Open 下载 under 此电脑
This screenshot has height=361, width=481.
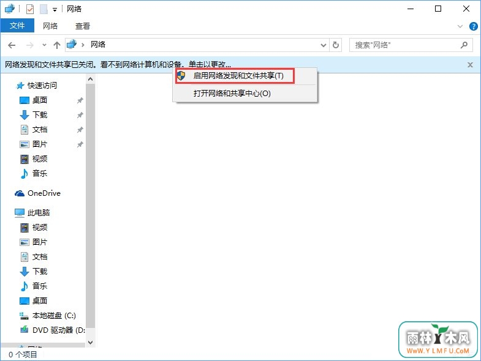point(40,271)
